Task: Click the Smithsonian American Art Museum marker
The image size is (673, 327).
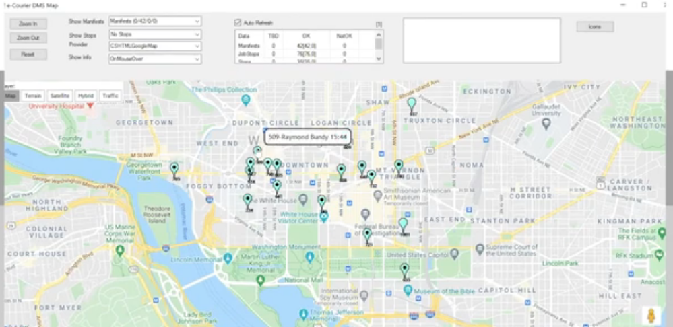Action: (x=378, y=196)
